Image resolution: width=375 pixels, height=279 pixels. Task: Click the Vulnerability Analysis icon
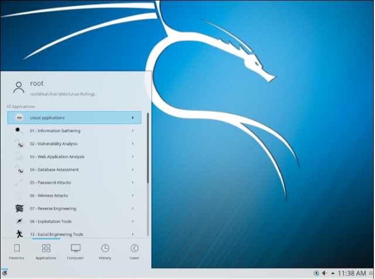point(19,144)
